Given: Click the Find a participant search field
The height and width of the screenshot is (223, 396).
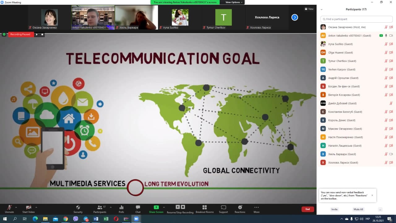Looking at the screenshot, I should pos(356,19).
